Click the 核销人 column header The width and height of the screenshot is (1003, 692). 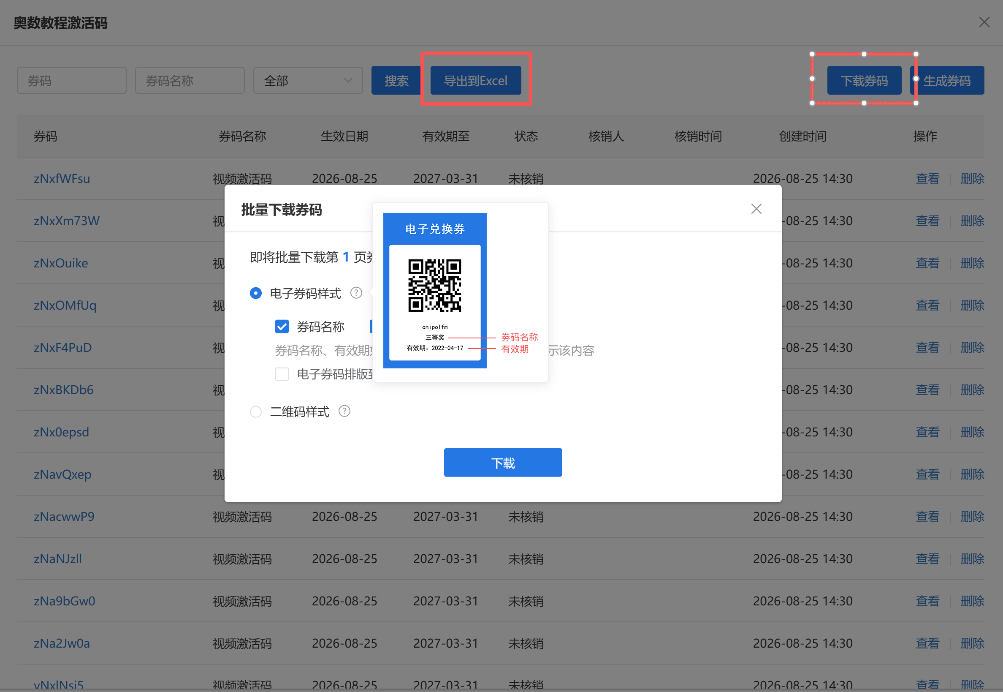606,136
